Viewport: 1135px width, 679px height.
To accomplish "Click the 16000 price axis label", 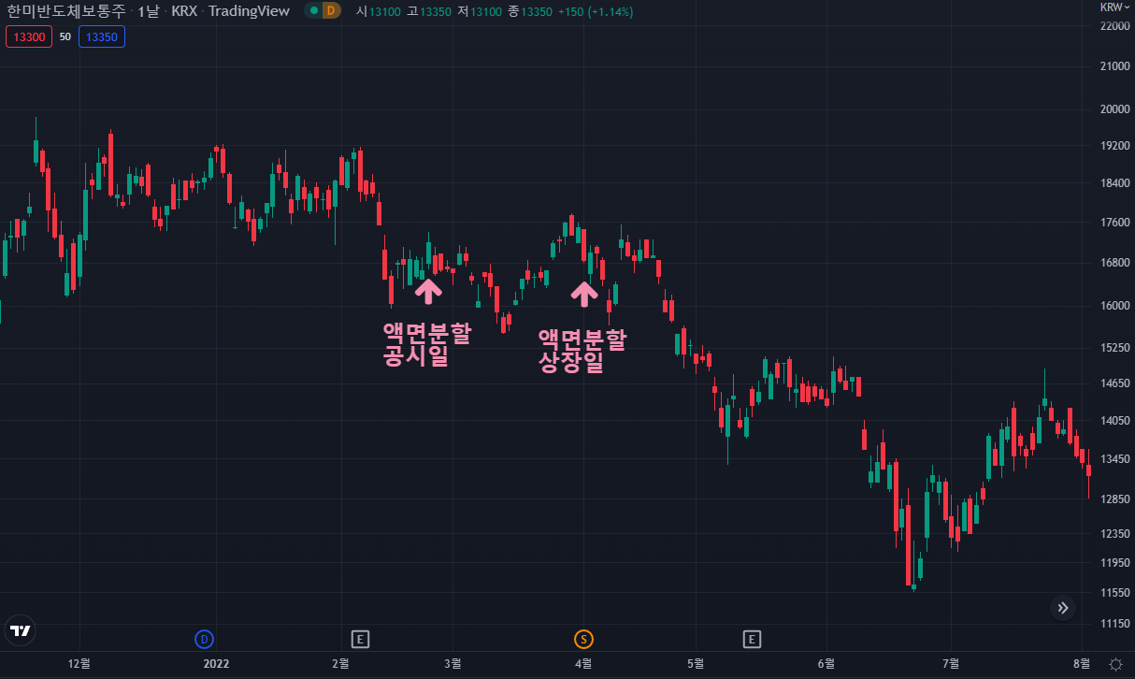I will tap(1114, 306).
